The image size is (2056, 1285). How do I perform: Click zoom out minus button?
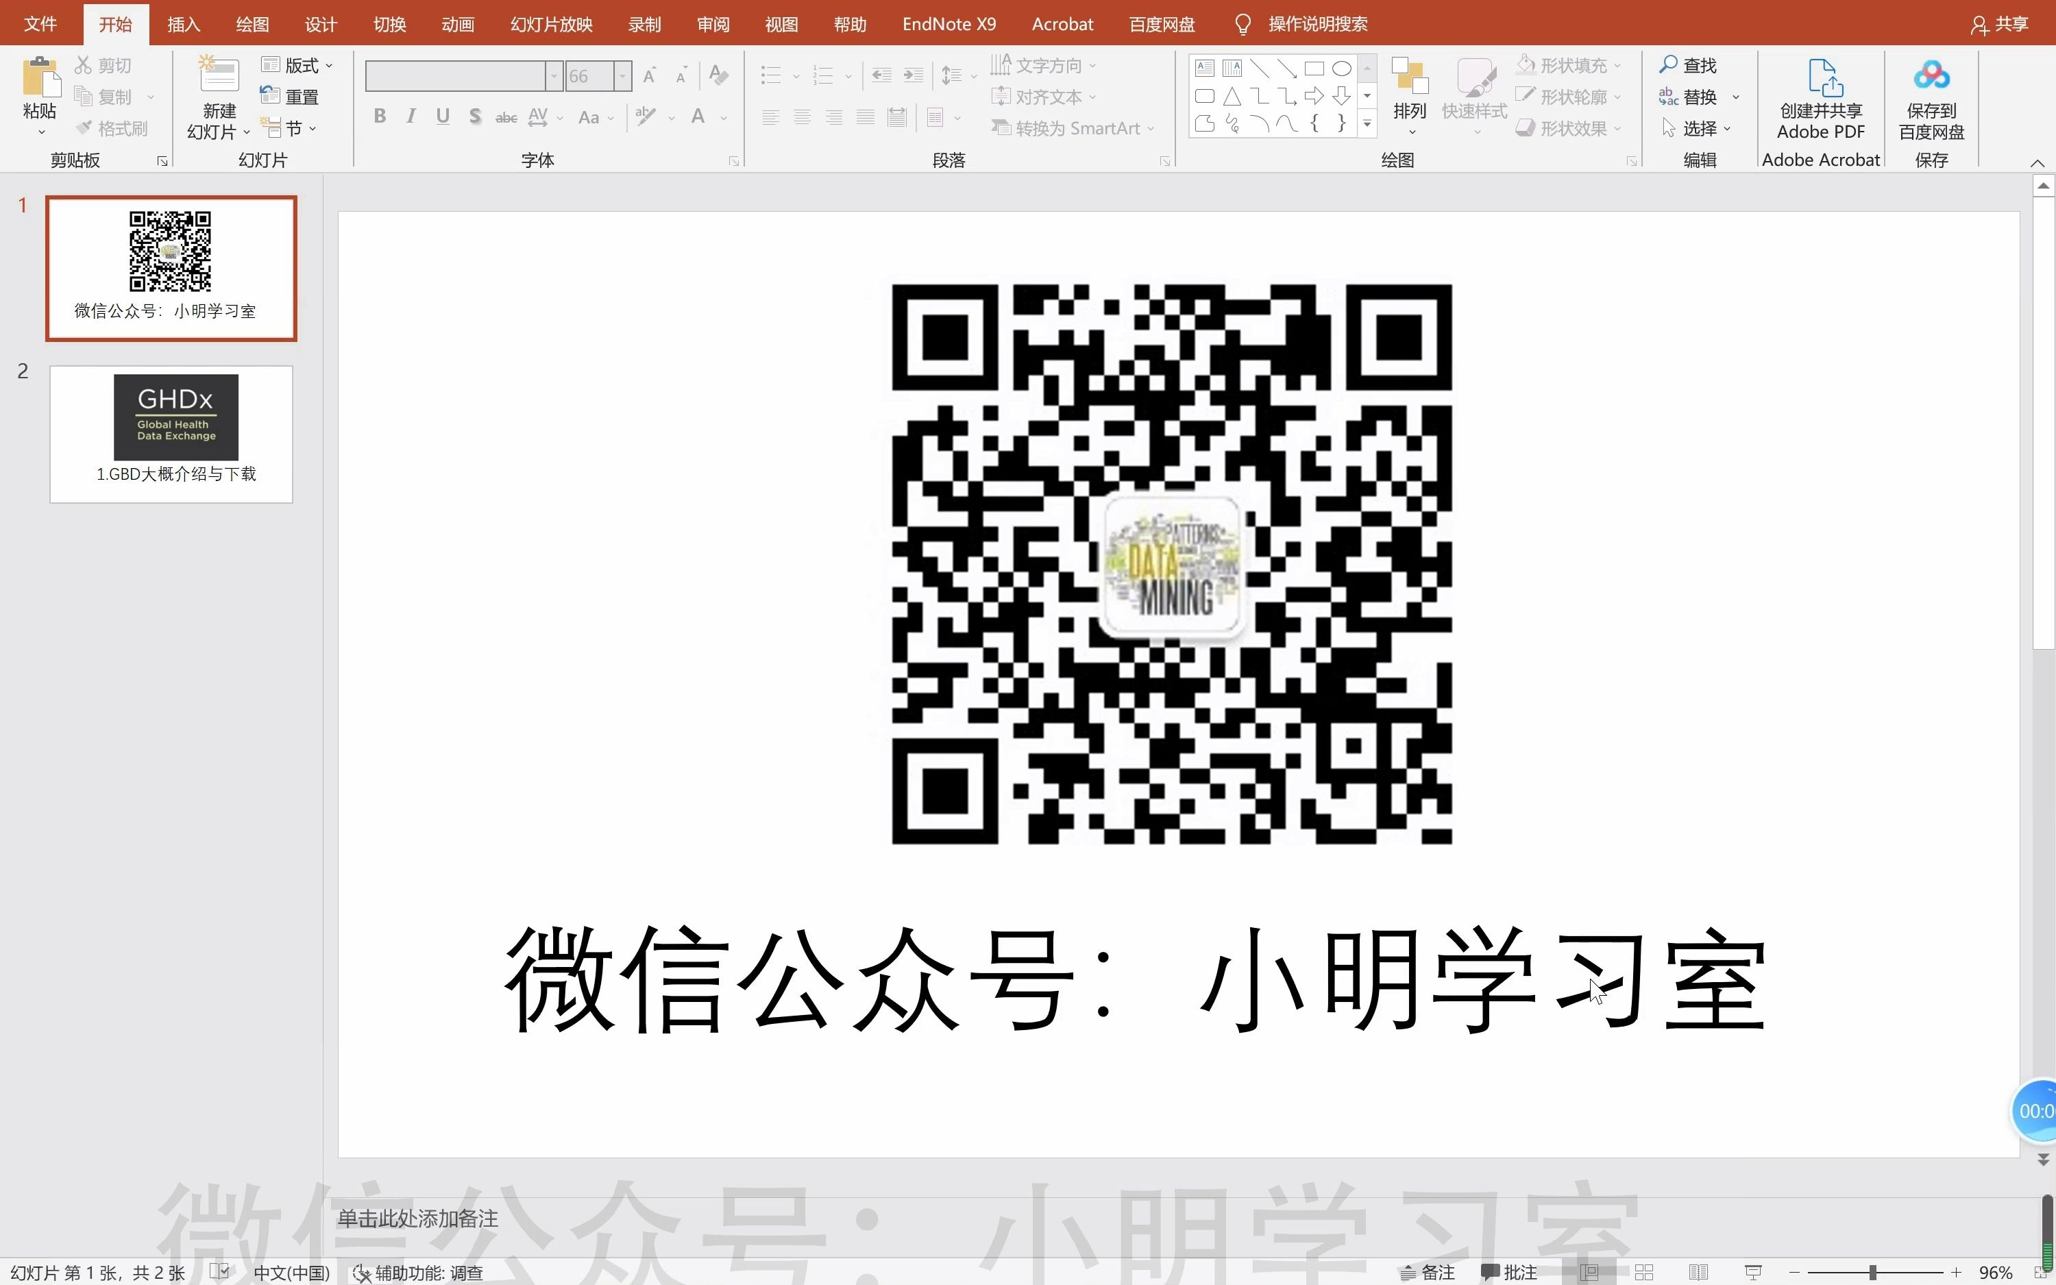pos(1794,1272)
